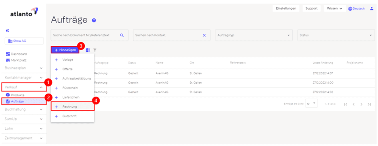Go to the next page arrow in pagination
Viewport: 378px width, 146px height.
pyautogui.click(x=361, y=104)
